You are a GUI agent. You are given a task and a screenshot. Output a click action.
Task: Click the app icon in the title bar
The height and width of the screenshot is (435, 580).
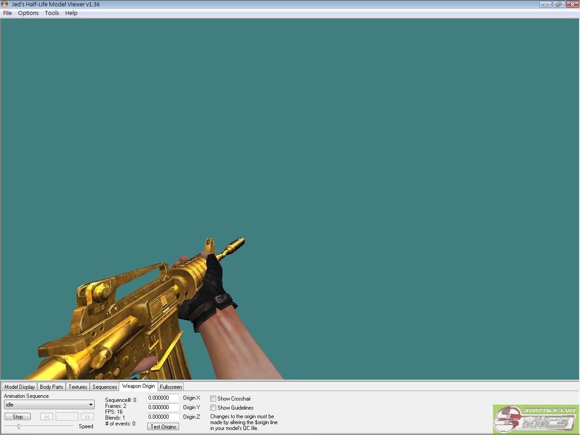pyautogui.click(x=5, y=4)
